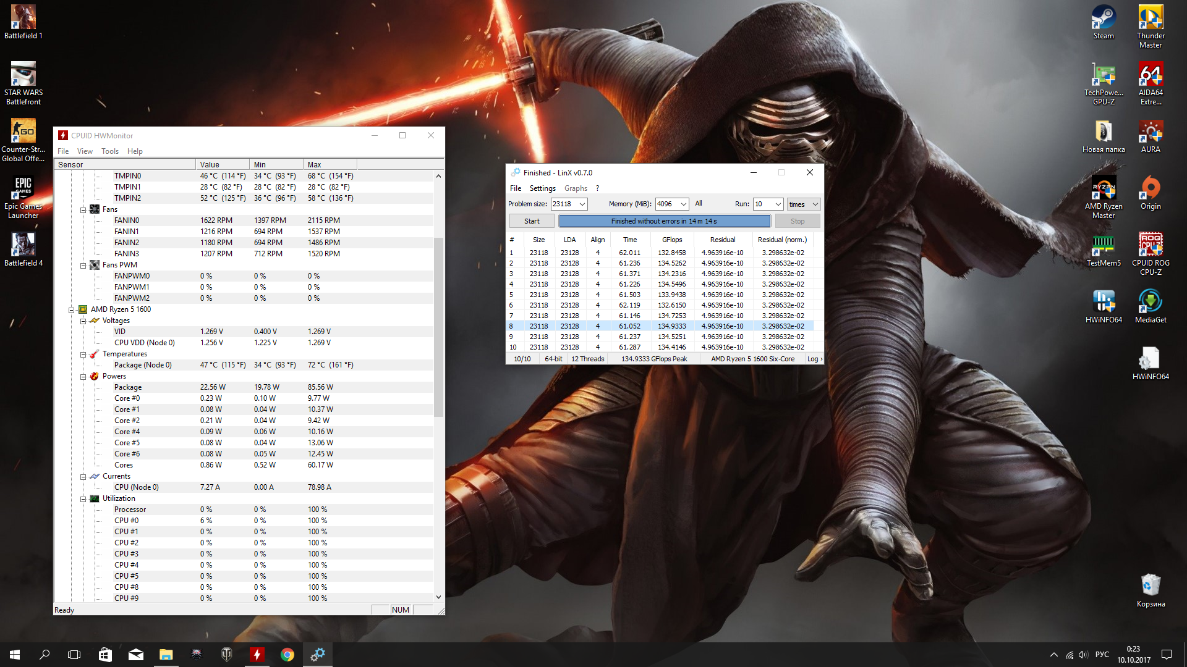Open Google Chrome from taskbar
The height and width of the screenshot is (667, 1187).
tap(287, 655)
